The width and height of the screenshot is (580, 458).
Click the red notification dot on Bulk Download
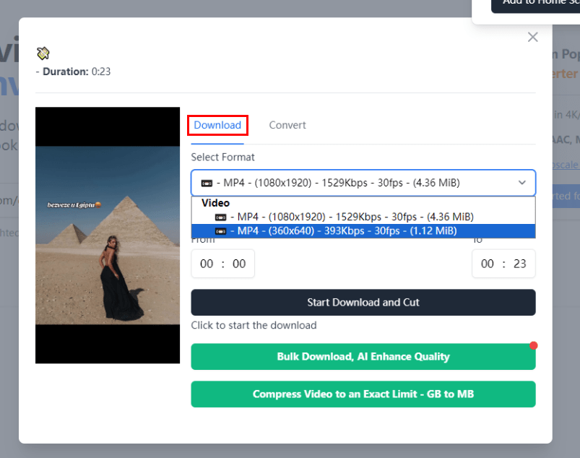tap(534, 345)
